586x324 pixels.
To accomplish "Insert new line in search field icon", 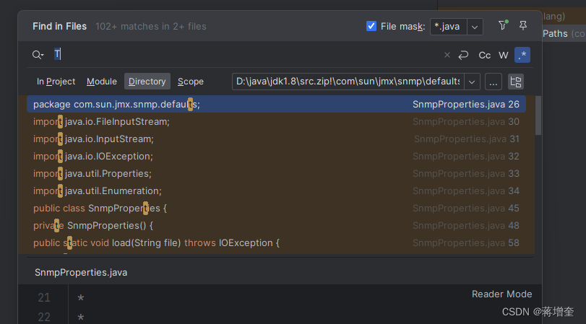I will point(463,55).
